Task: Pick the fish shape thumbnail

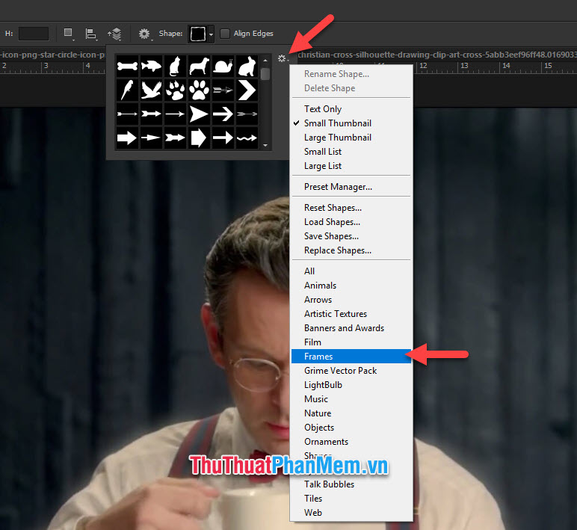Action: tap(151, 67)
